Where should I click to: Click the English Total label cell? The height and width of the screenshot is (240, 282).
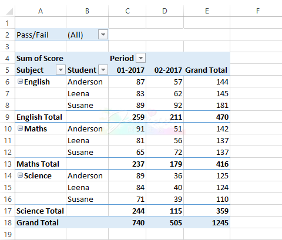[41, 117]
